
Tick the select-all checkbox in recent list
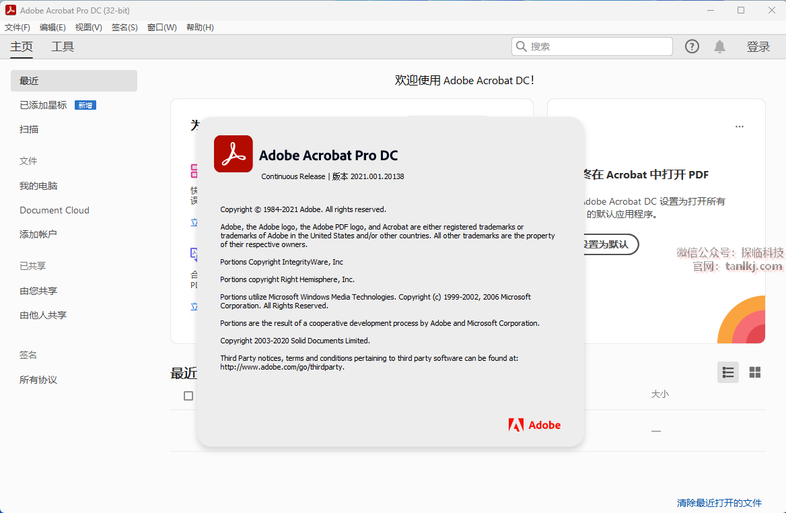point(188,396)
